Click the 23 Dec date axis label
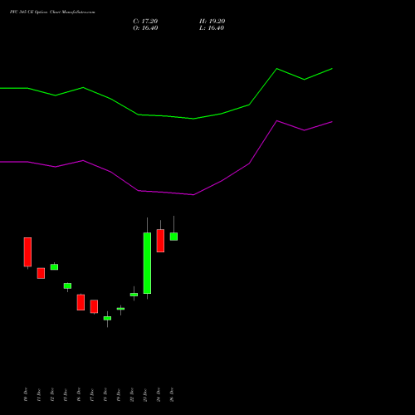Viewport: 415px width, 415px height. pos(145,394)
